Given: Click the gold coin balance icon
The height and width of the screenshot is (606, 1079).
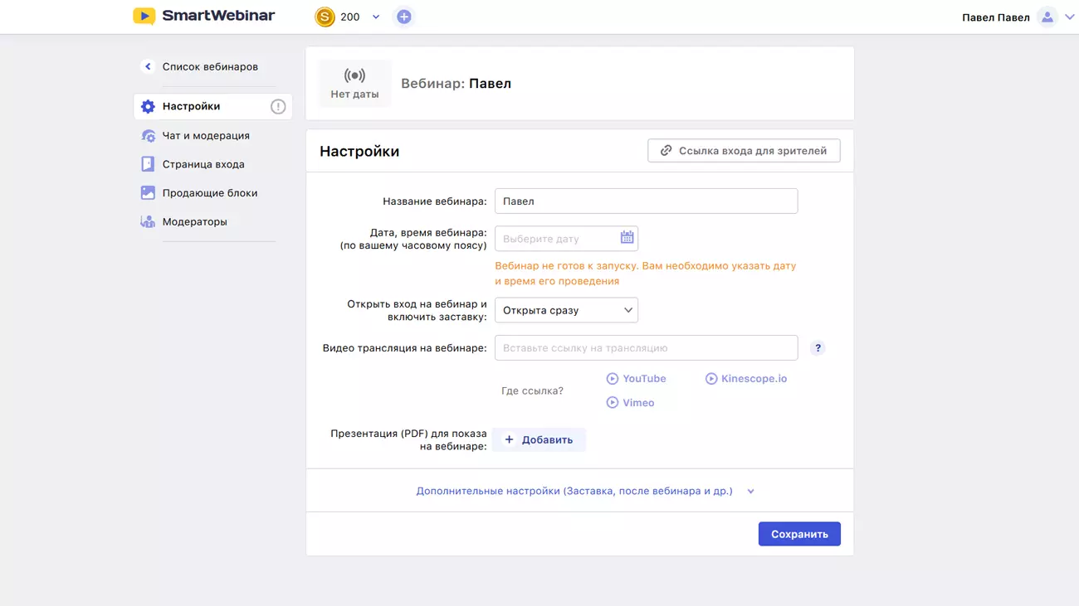Looking at the screenshot, I should [325, 17].
